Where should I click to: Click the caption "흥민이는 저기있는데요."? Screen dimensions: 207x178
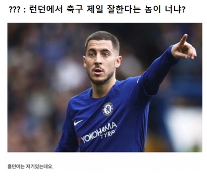30,167
